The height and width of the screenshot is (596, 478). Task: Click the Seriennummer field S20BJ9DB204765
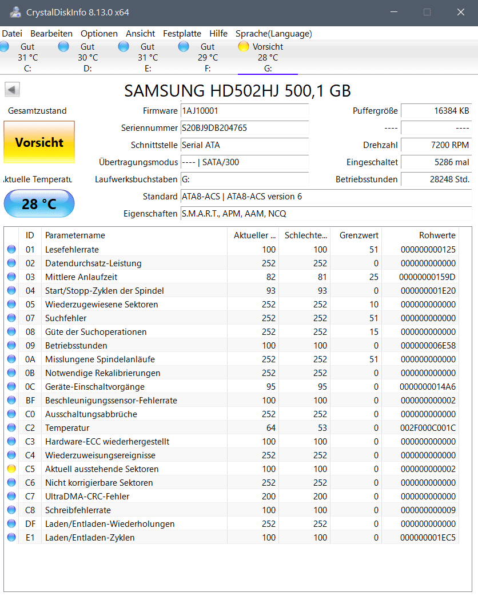coord(245,128)
